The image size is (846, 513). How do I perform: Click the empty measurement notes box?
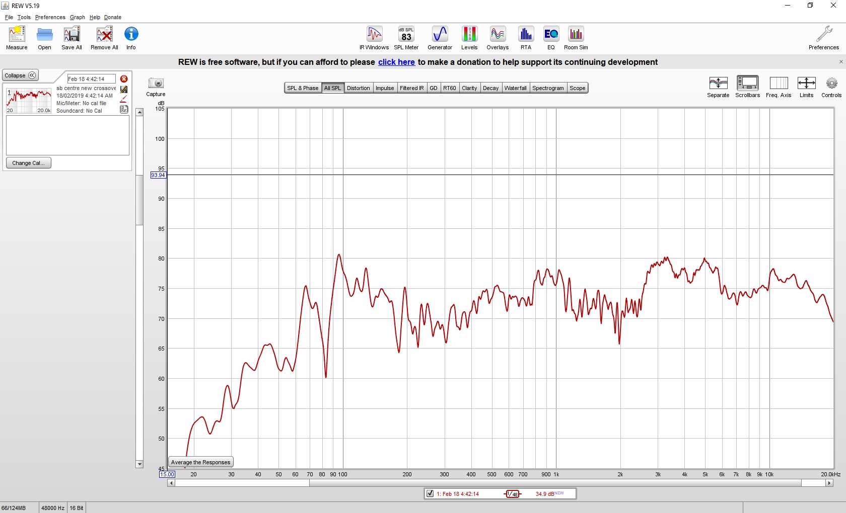pos(67,135)
